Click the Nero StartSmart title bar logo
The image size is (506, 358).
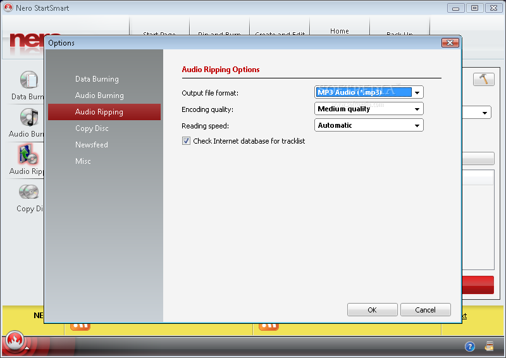point(8,8)
